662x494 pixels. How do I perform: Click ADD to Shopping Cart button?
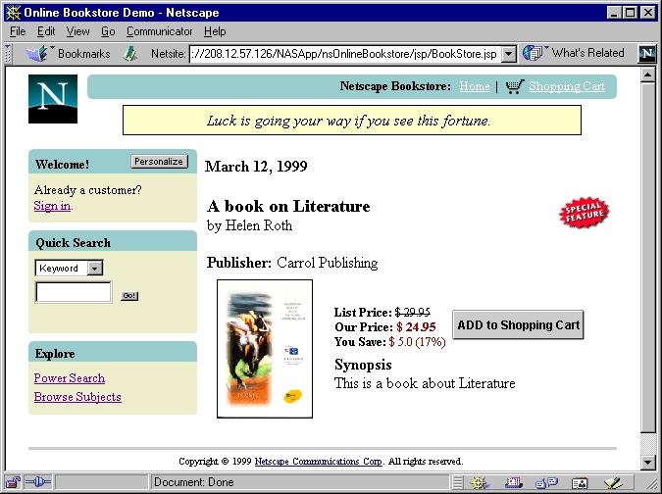[x=518, y=324]
